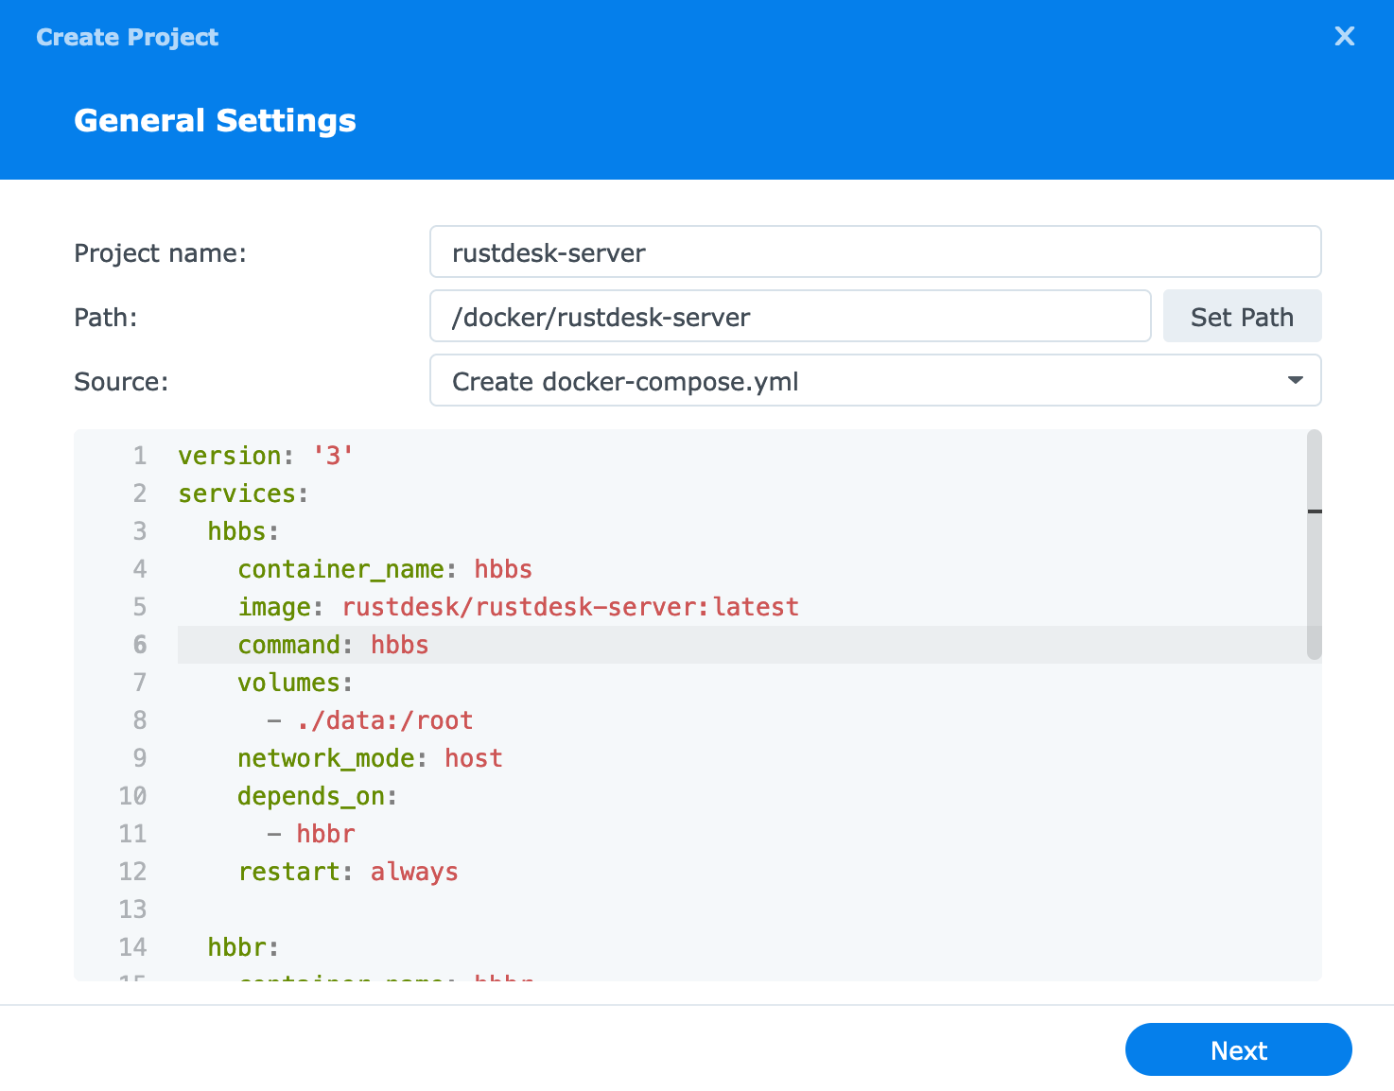Image resolution: width=1394 pixels, height=1091 pixels.
Task: Click line number 6 in gutter
Action: [x=140, y=645]
